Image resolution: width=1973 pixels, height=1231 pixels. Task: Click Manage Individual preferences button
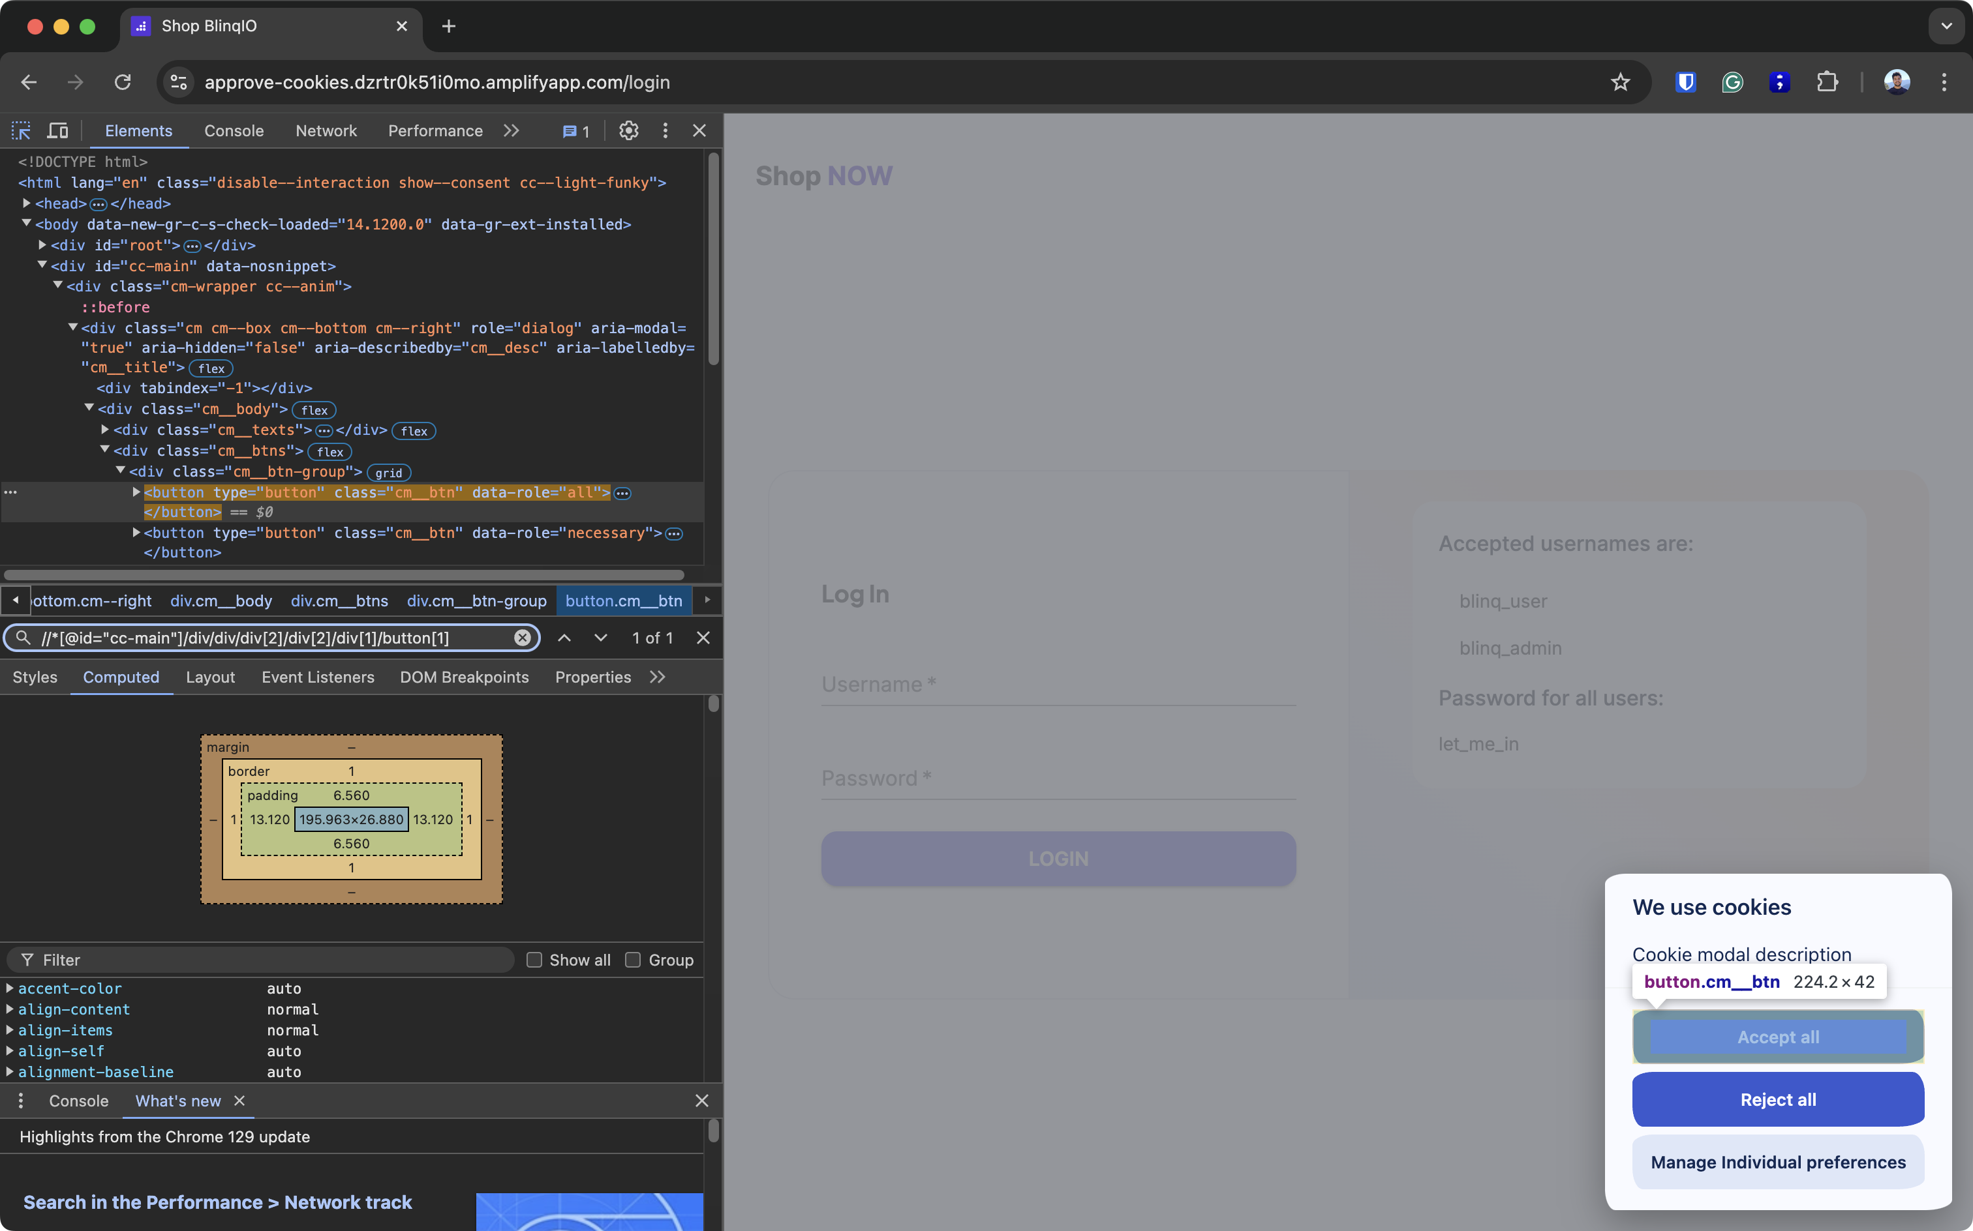[x=1777, y=1162]
